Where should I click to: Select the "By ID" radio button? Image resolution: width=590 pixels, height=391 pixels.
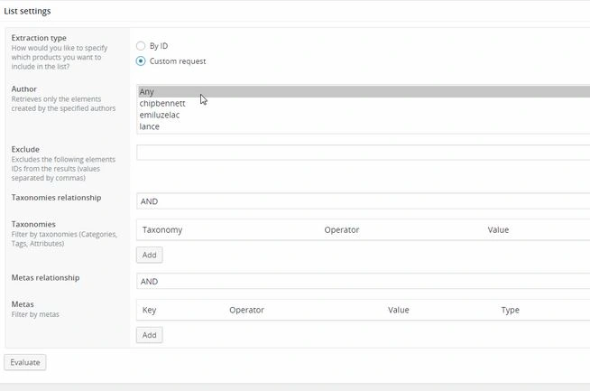pos(141,45)
